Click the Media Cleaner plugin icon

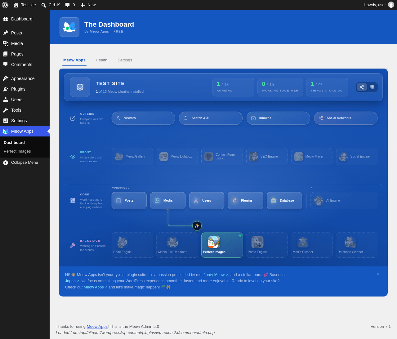(303, 242)
